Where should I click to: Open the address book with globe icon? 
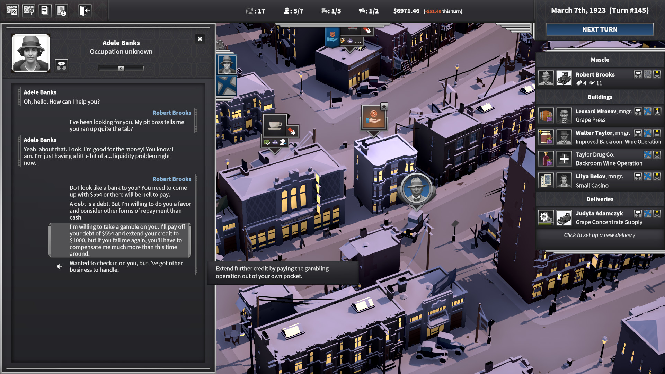coord(62,10)
